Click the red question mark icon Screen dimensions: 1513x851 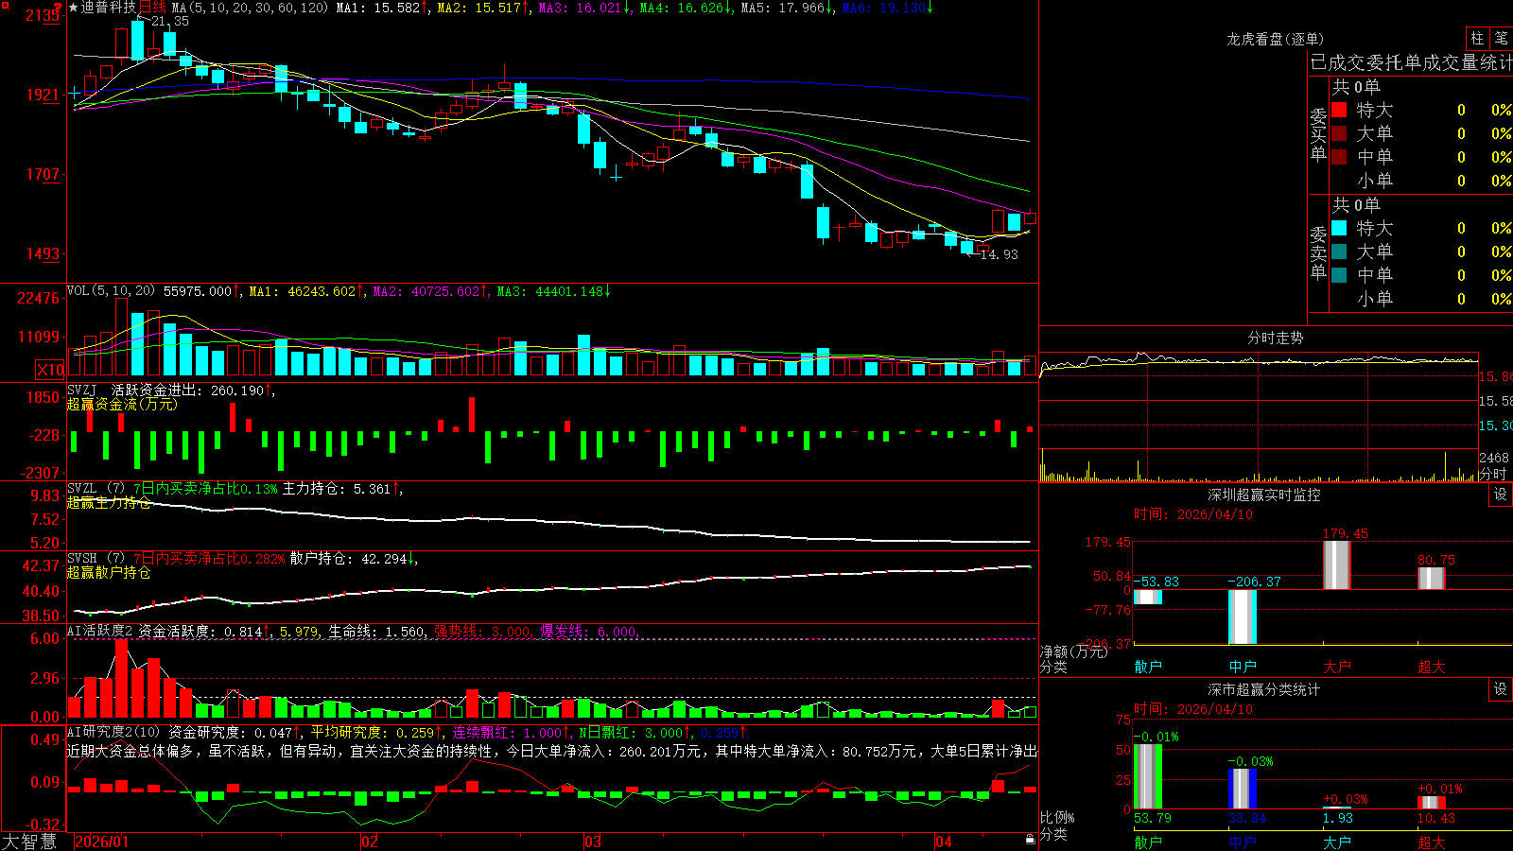[x=58, y=7]
